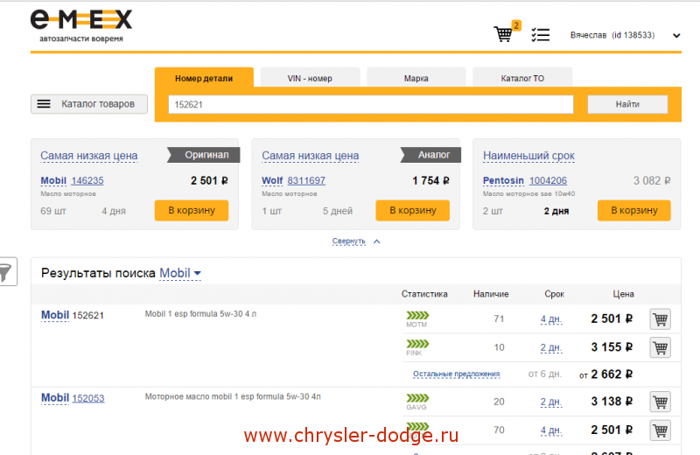The height and width of the screenshot is (455, 700).
Task: Expand the Вячеслав account menu arrow
Action: coord(676,36)
